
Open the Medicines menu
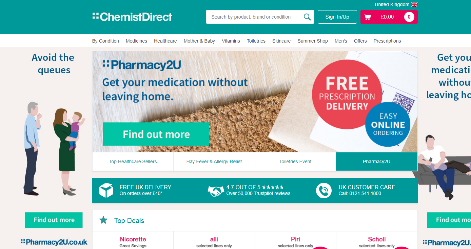(136, 41)
